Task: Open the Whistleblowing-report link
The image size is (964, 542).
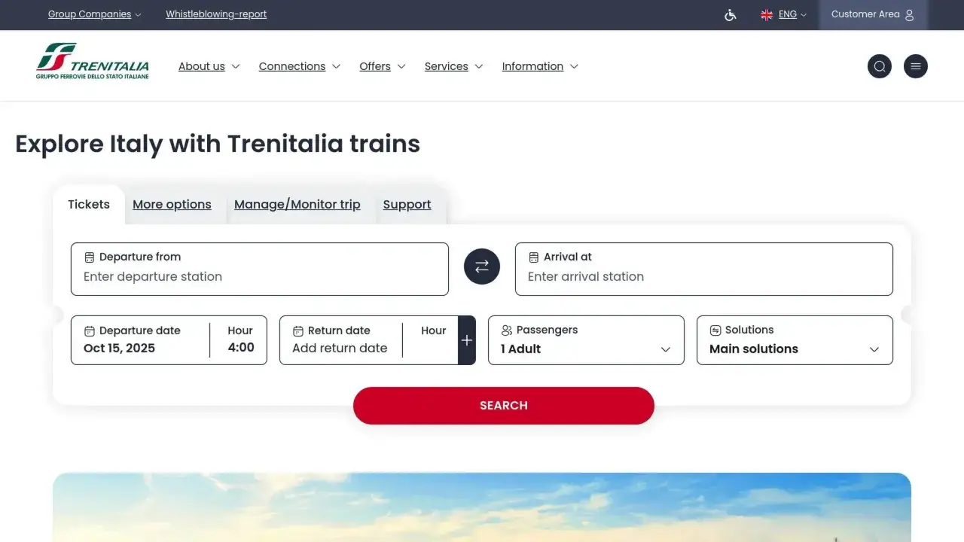Action: coord(216,14)
